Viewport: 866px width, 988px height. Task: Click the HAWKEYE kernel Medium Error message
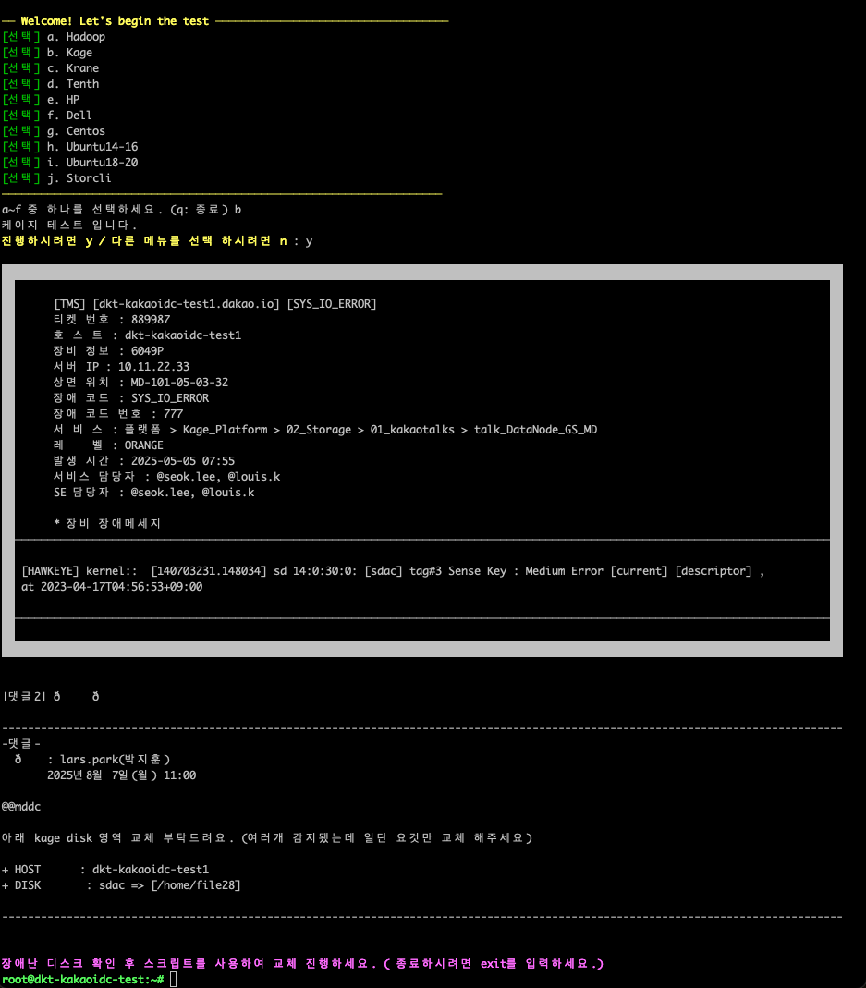pos(393,571)
